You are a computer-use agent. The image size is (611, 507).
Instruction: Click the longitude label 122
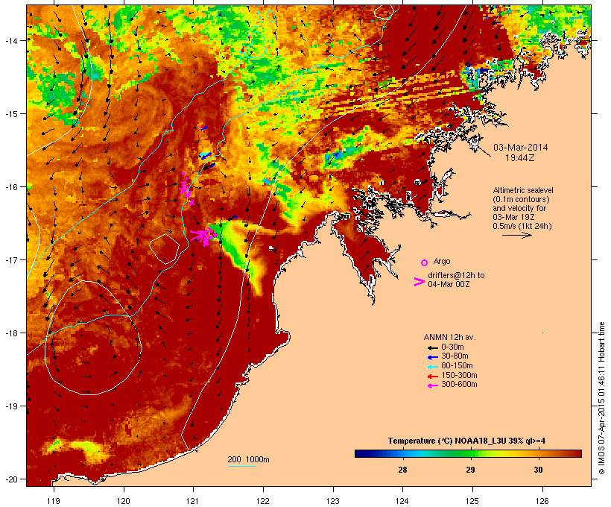263,501
